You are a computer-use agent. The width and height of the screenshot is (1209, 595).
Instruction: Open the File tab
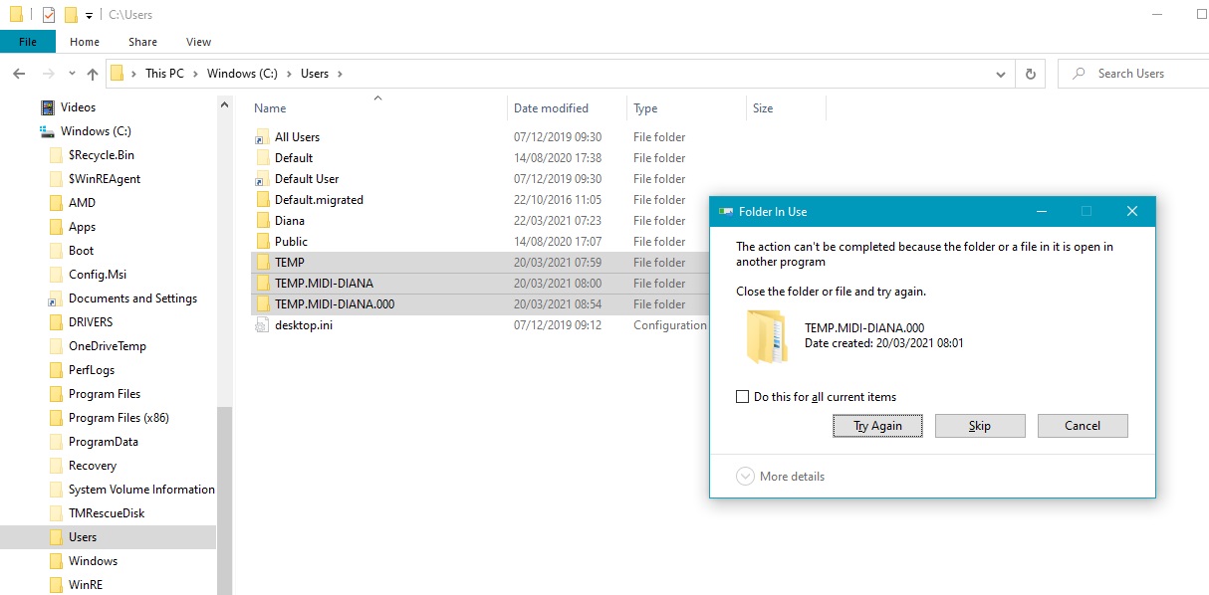tap(28, 42)
